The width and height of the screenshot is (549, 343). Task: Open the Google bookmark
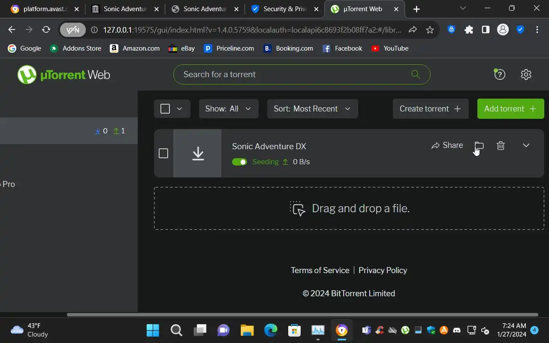click(x=24, y=48)
